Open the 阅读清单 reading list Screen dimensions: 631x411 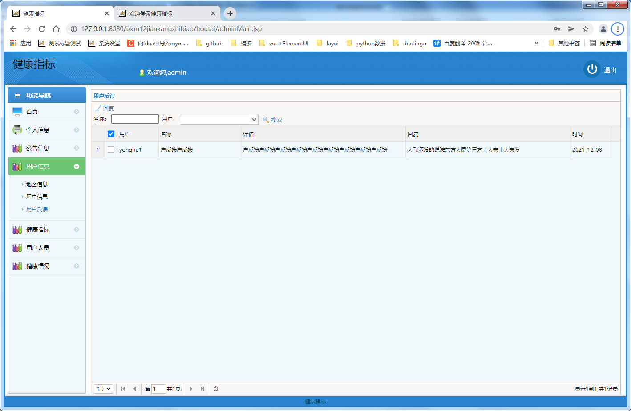[x=605, y=43]
